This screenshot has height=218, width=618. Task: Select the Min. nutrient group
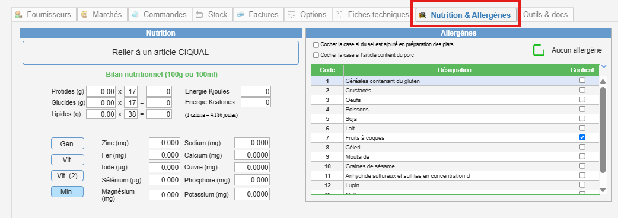tap(68, 191)
